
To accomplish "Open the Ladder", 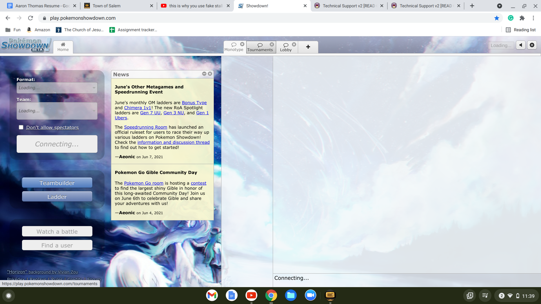I will click(57, 197).
